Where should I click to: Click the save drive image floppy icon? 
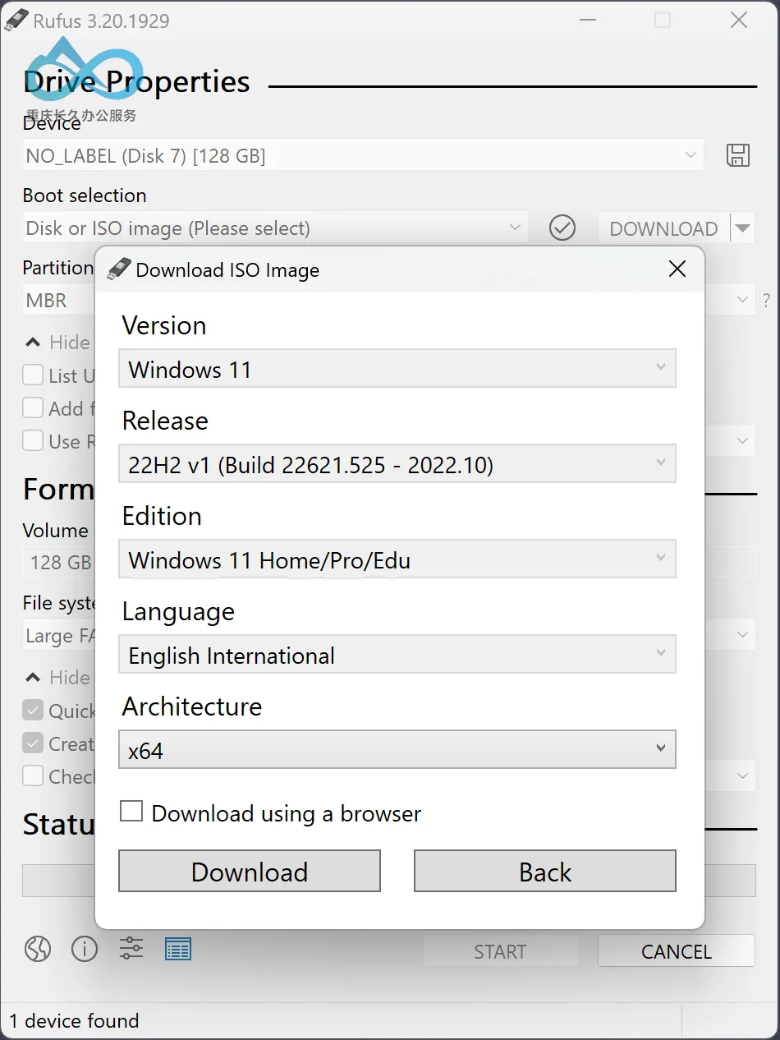coord(738,156)
